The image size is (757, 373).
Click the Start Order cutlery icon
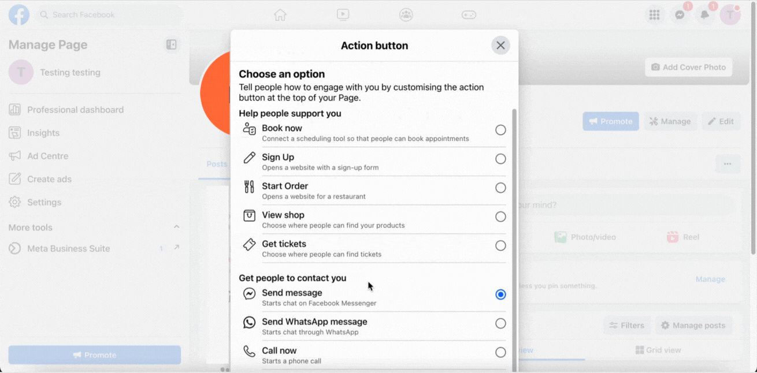[249, 186]
